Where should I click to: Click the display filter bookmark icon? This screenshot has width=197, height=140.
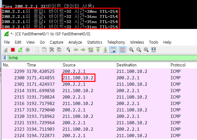(x=5, y=58)
